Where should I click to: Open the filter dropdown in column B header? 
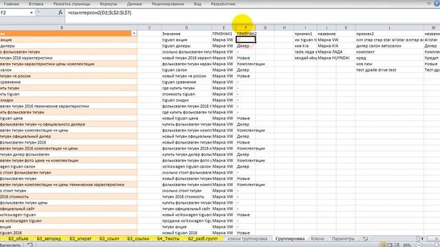(134, 34)
